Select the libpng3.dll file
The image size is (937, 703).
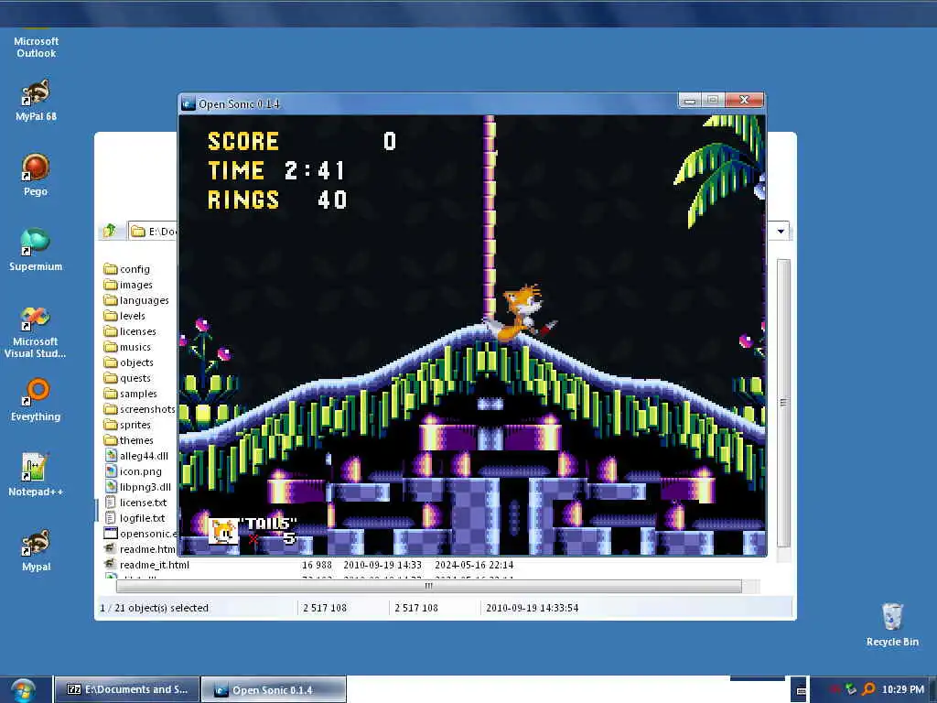[x=137, y=487]
